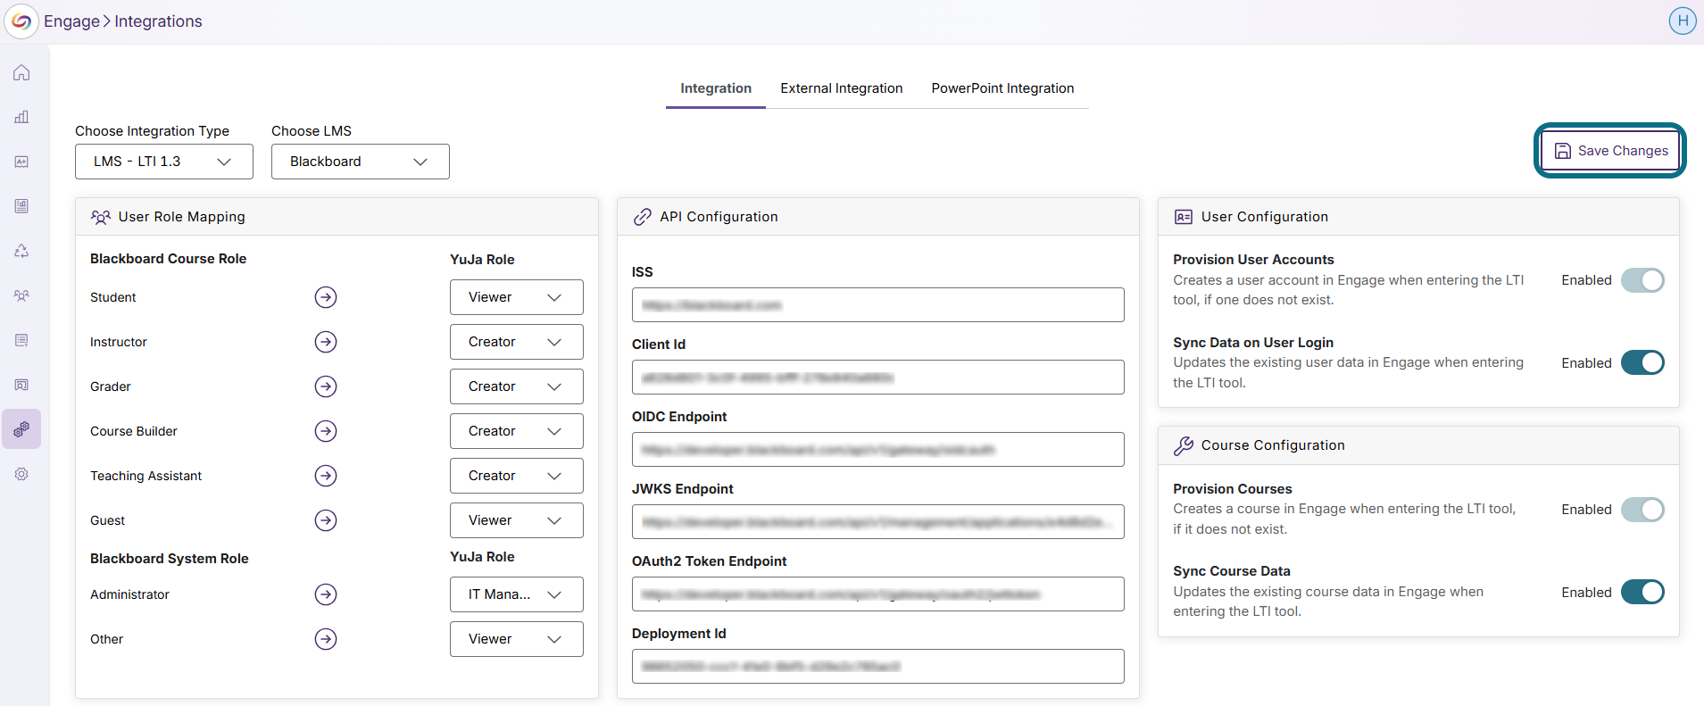Open the user profile avatar H

coord(1683,21)
